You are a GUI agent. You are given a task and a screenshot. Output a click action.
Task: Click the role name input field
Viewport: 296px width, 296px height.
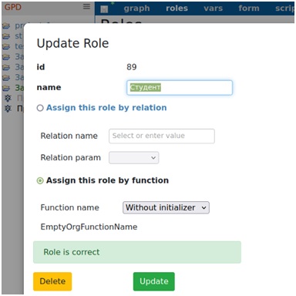click(x=180, y=88)
